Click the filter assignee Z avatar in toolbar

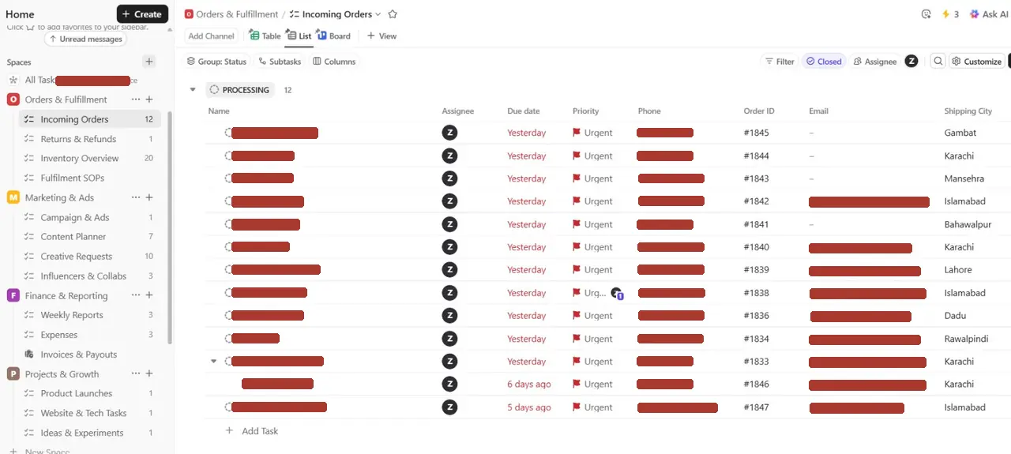[911, 62]
